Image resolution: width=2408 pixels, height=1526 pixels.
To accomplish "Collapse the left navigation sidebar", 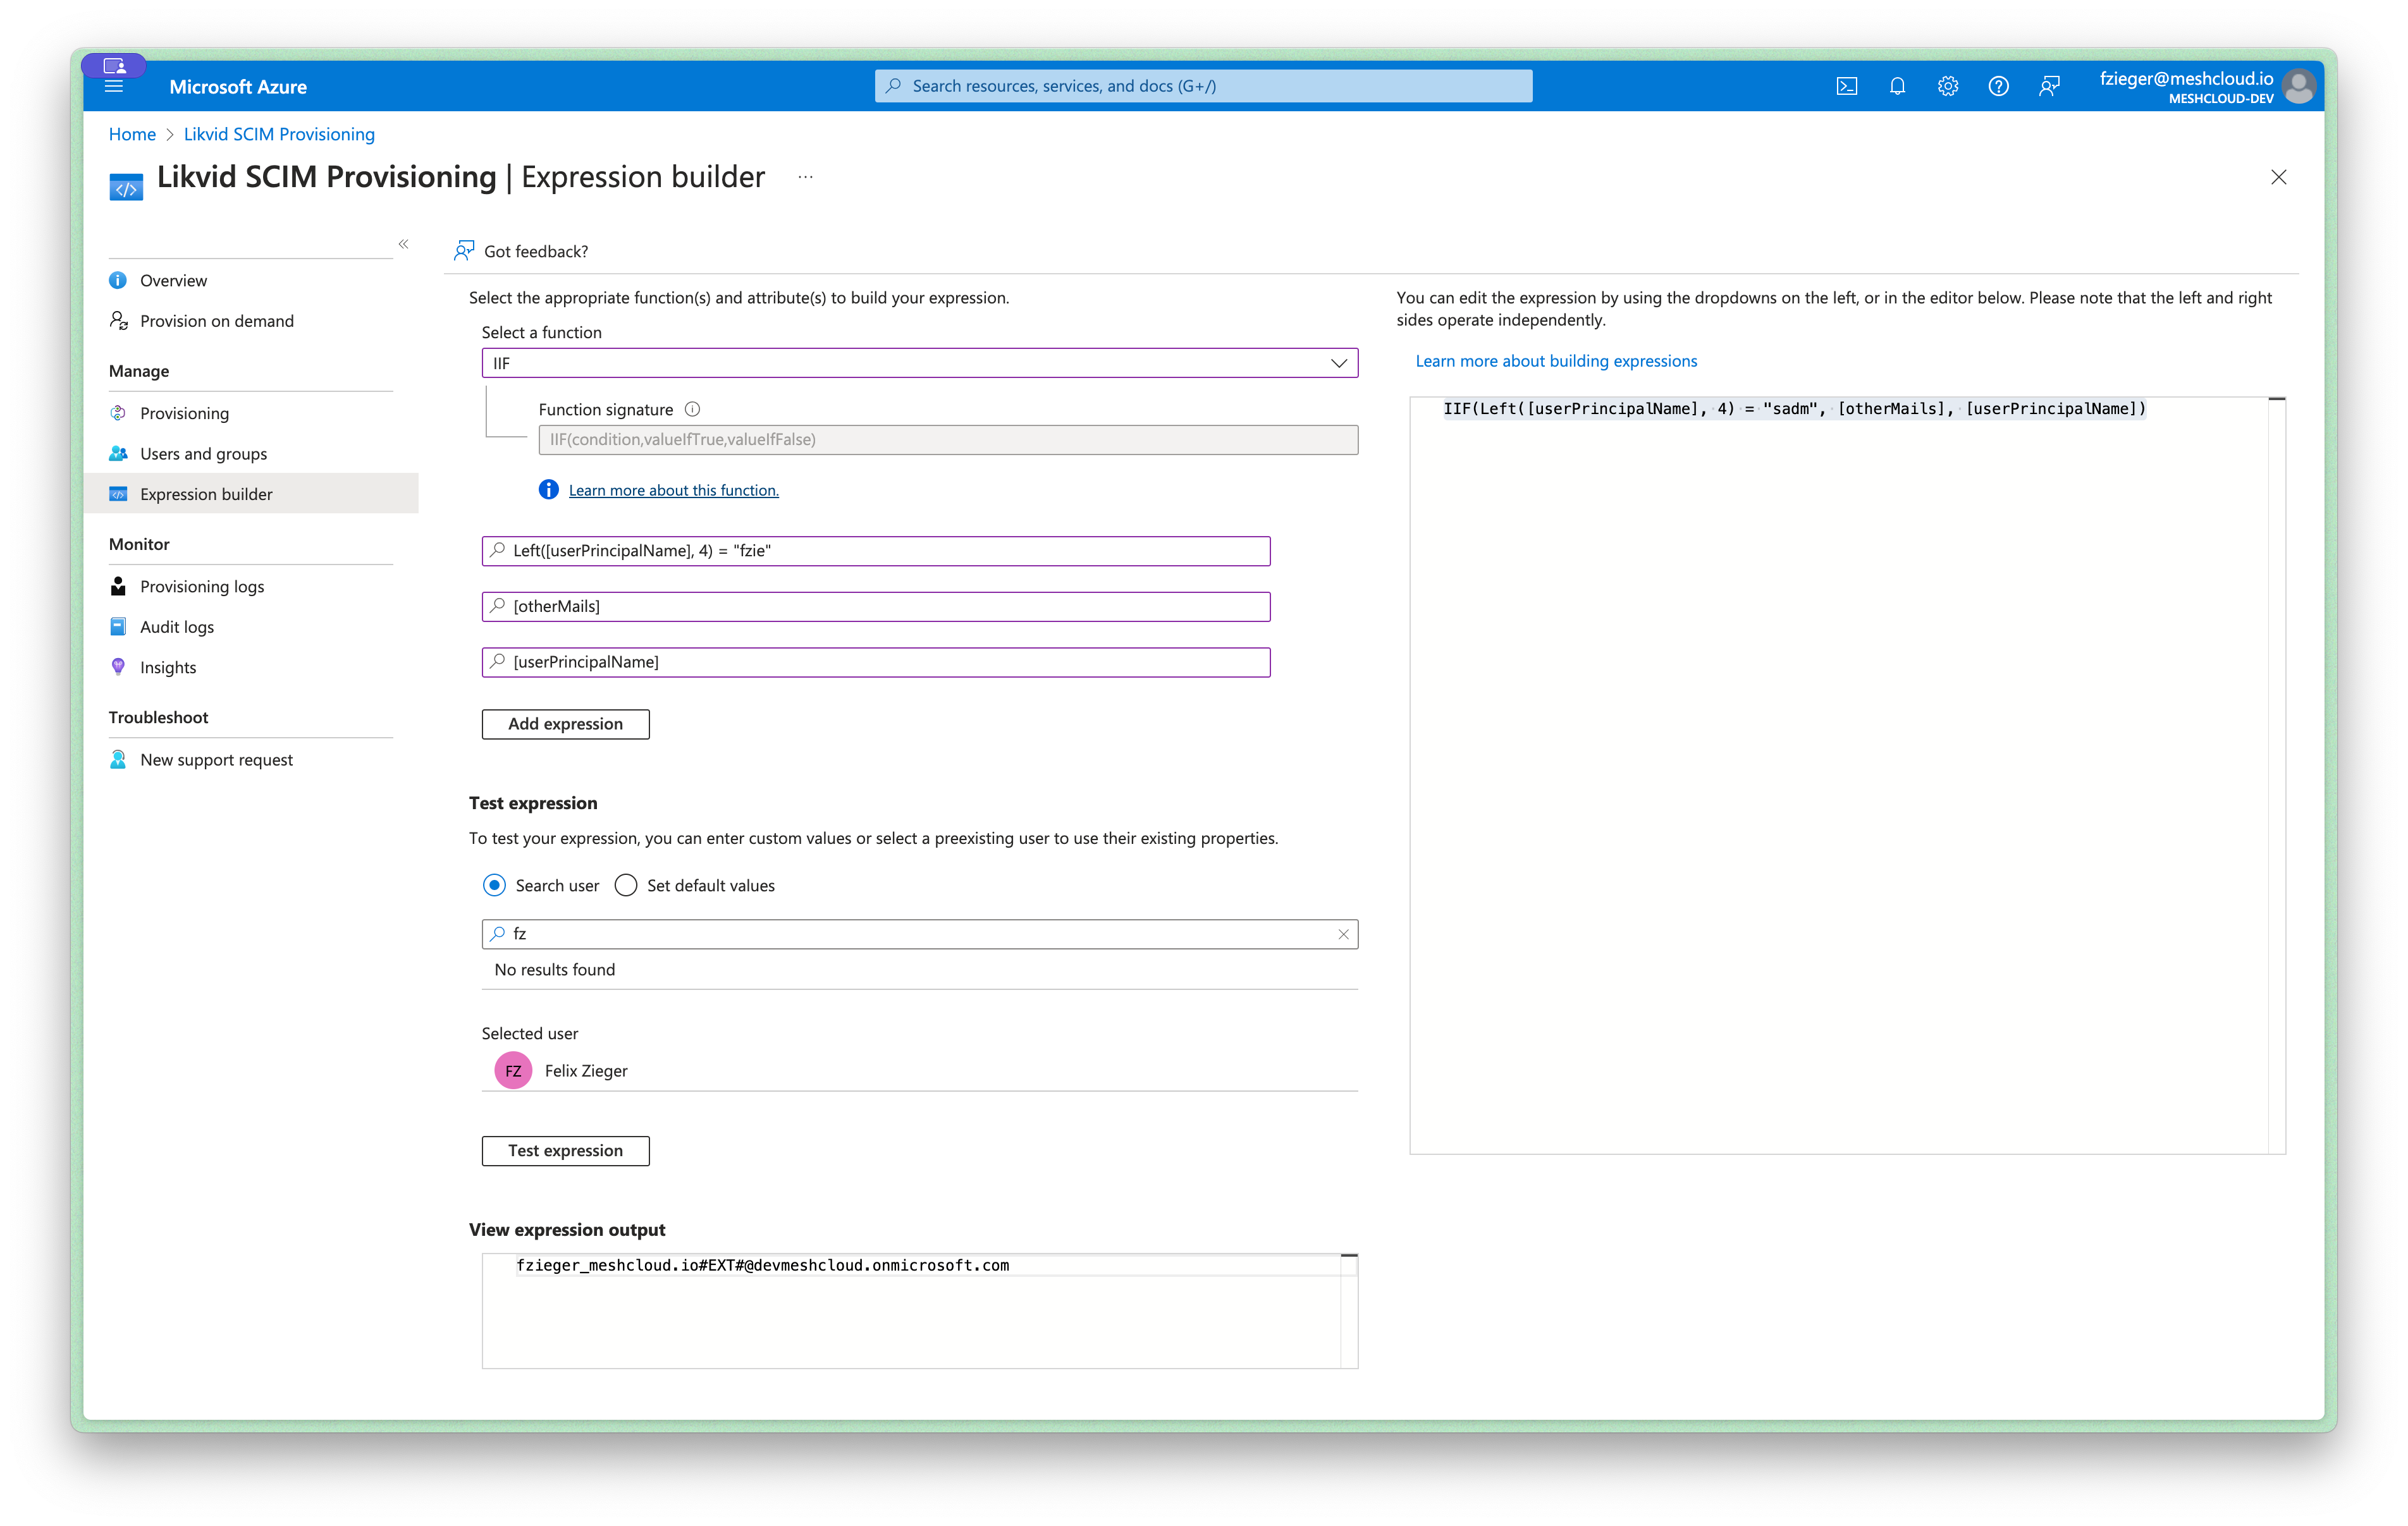I will (403, 244).
